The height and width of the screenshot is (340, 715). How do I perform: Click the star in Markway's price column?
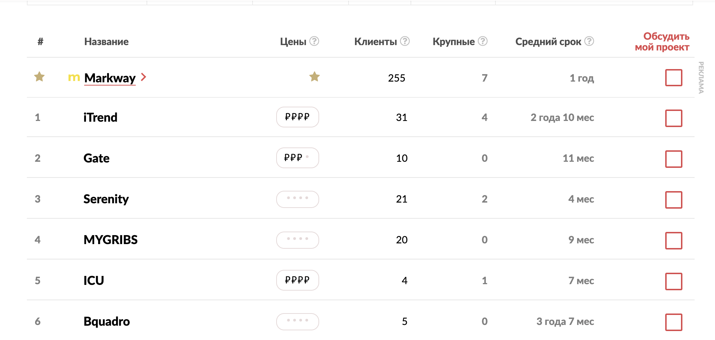(315, 77)
